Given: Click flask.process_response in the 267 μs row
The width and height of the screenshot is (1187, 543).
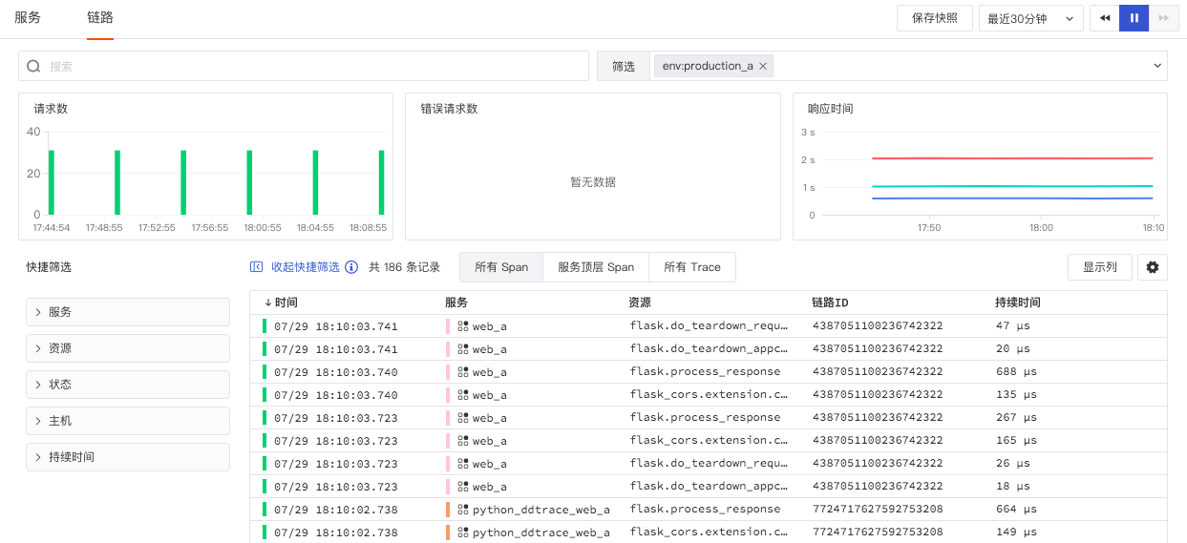Looking at the screenshot, I should coord(705,418).
